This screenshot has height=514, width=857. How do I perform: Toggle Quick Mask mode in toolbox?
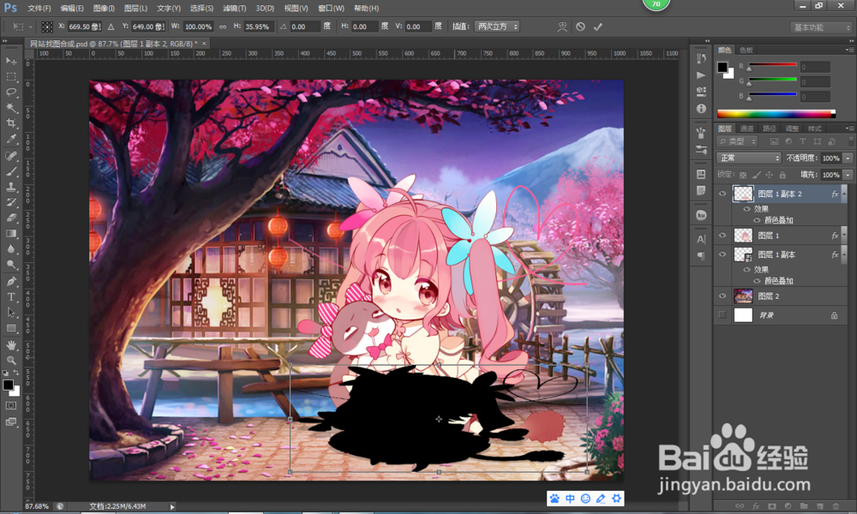click(11, 406)
